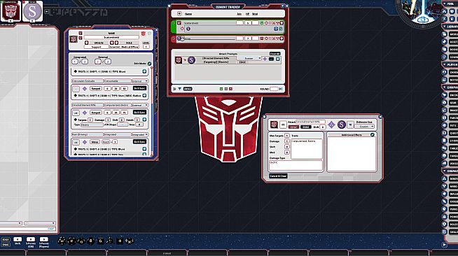Click the filter funnel icon in Combat Tracker footer

[x=180, y=89]
